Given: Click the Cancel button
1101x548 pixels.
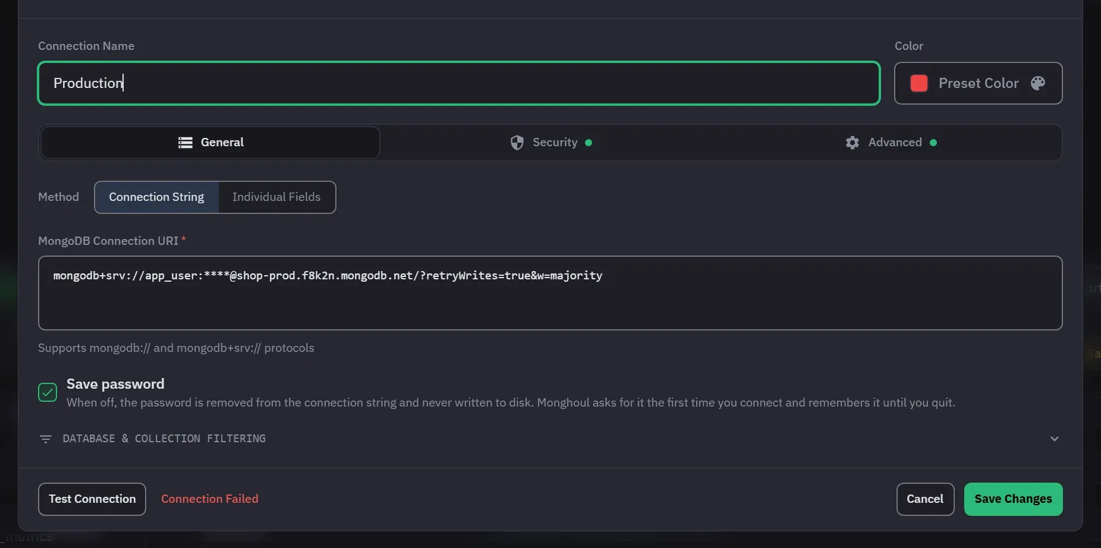Looking at the screenshot, I should coord(925,499).
